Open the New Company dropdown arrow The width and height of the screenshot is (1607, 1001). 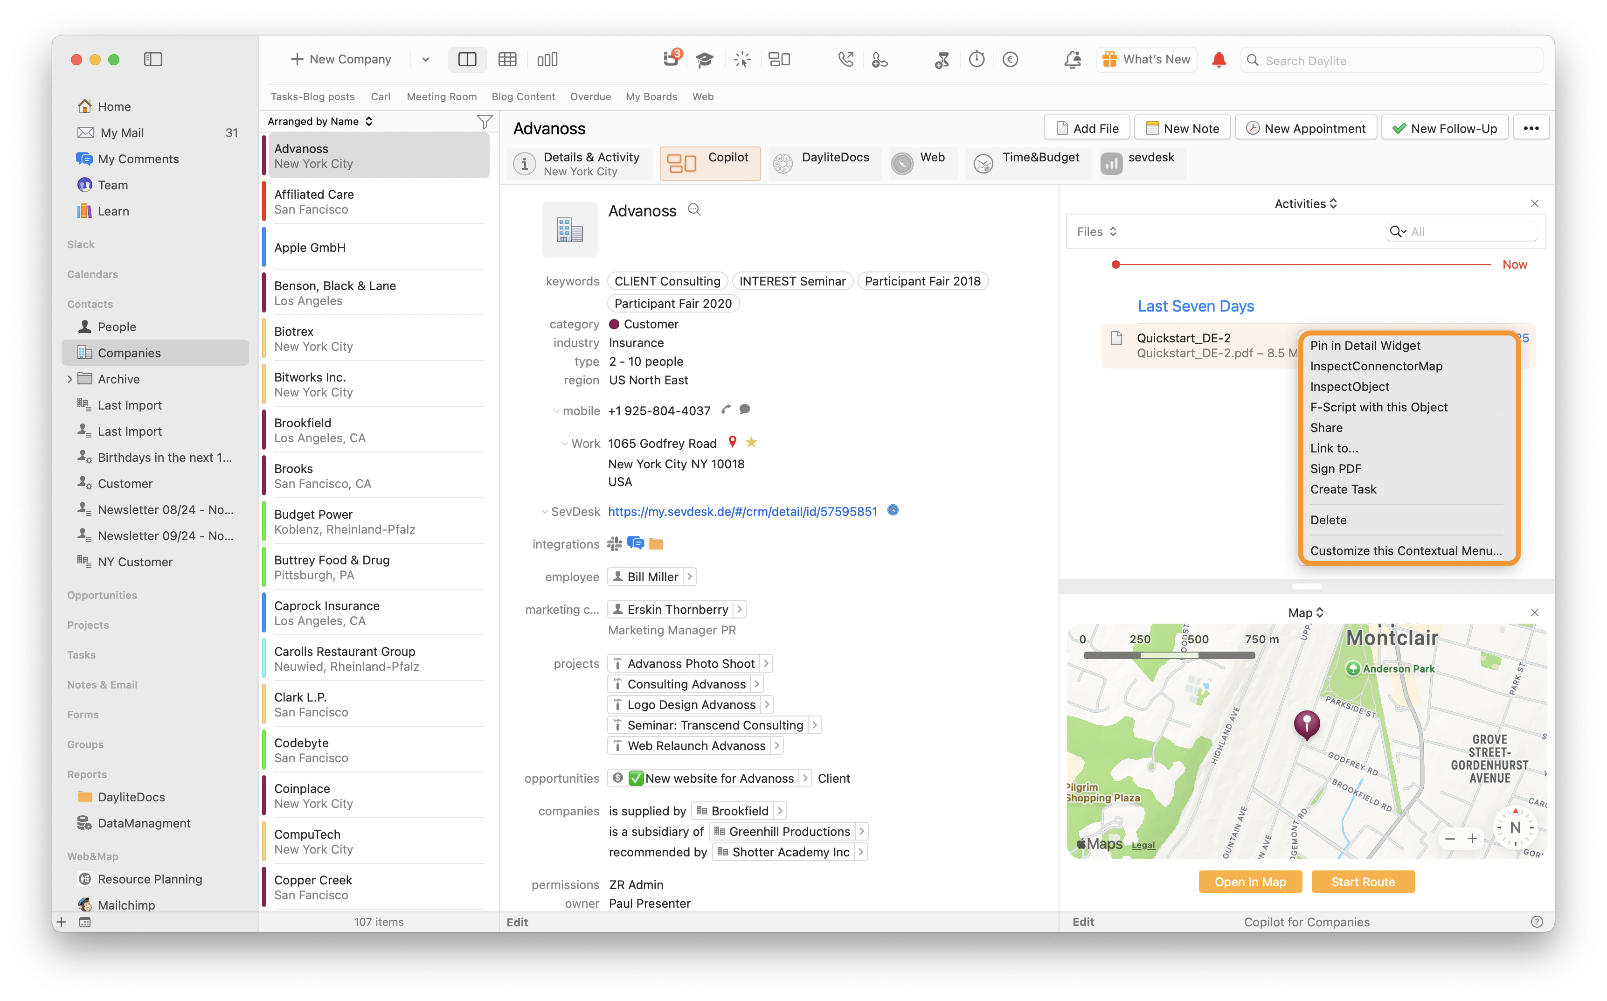click(426, 60)
